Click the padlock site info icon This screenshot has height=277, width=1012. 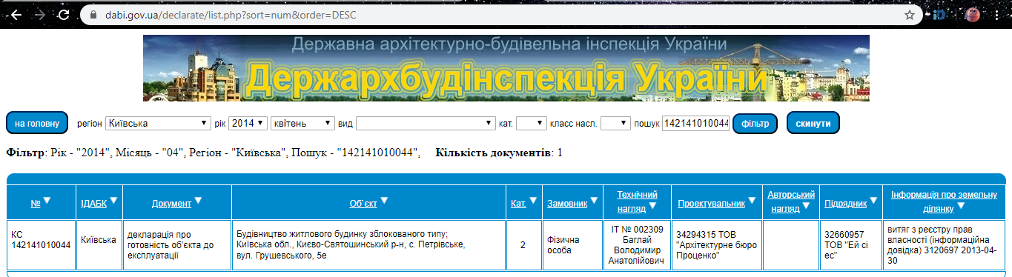click(x=93, y=14)
